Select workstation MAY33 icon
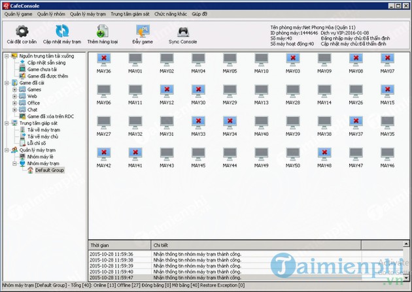Viewport: 412px width, 292px height. click(198, 123)
